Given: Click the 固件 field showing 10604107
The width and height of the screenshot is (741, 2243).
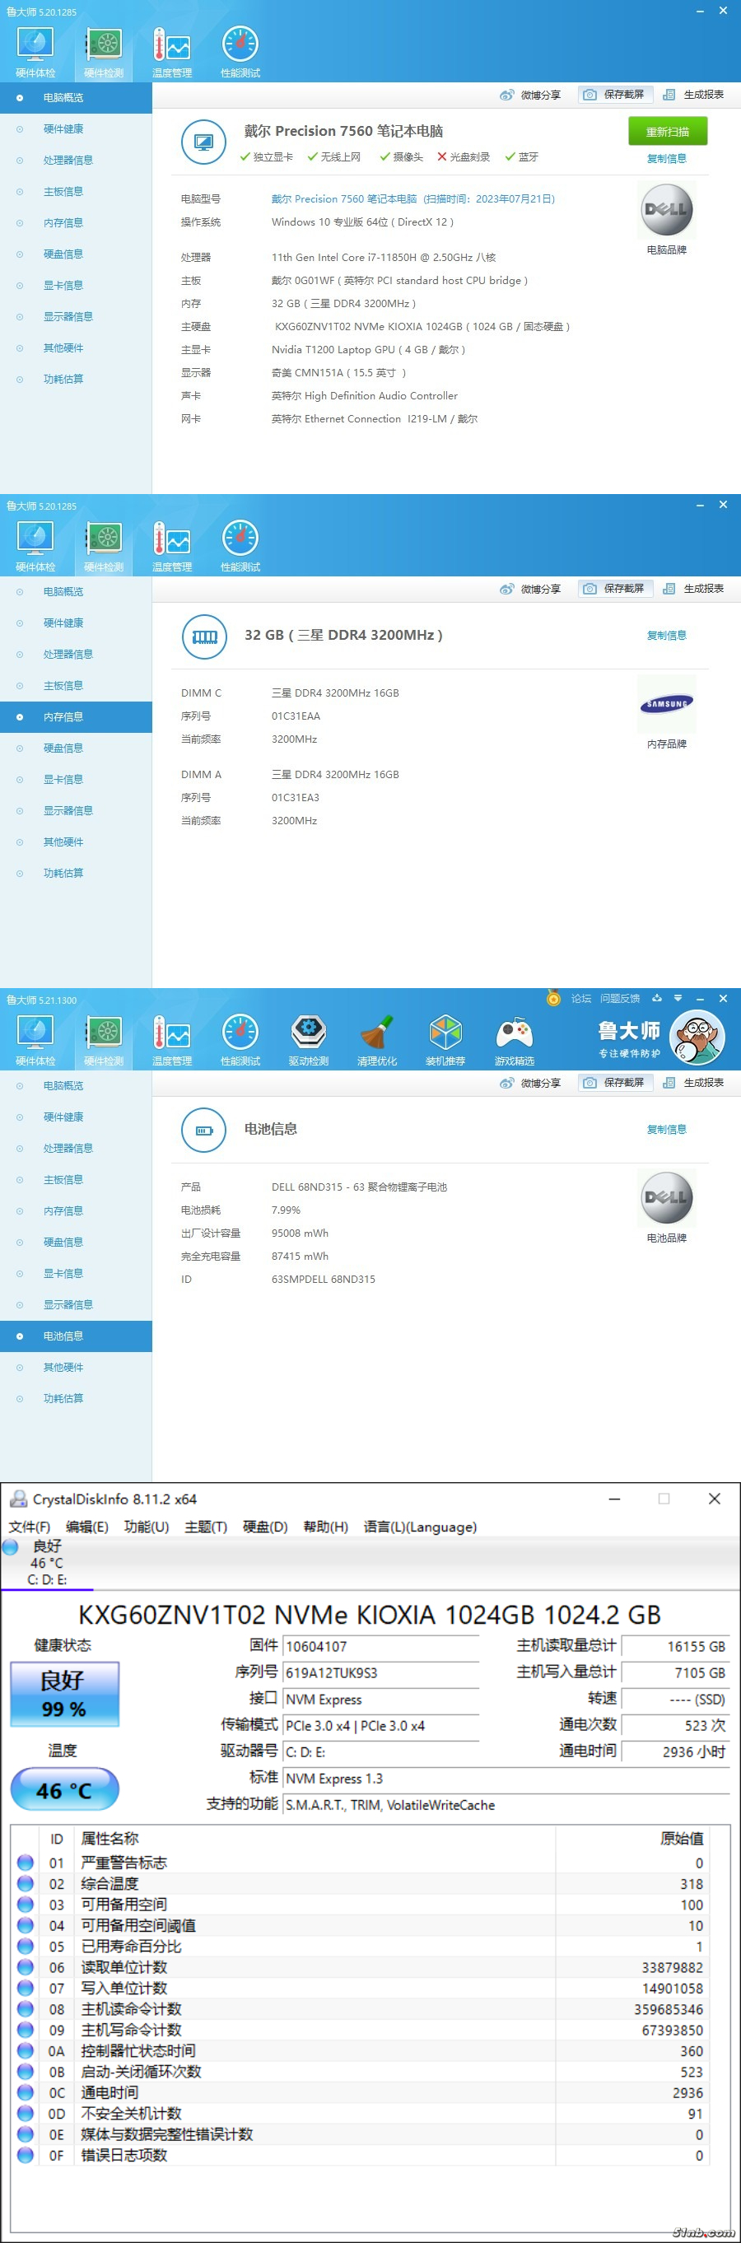Looking at the screenshot, I should click(381, 1647).
